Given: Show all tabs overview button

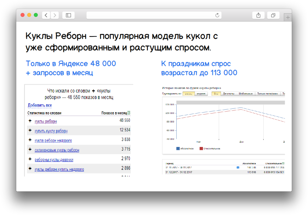Looking at the screenshot, I should [x=273, y=15].
